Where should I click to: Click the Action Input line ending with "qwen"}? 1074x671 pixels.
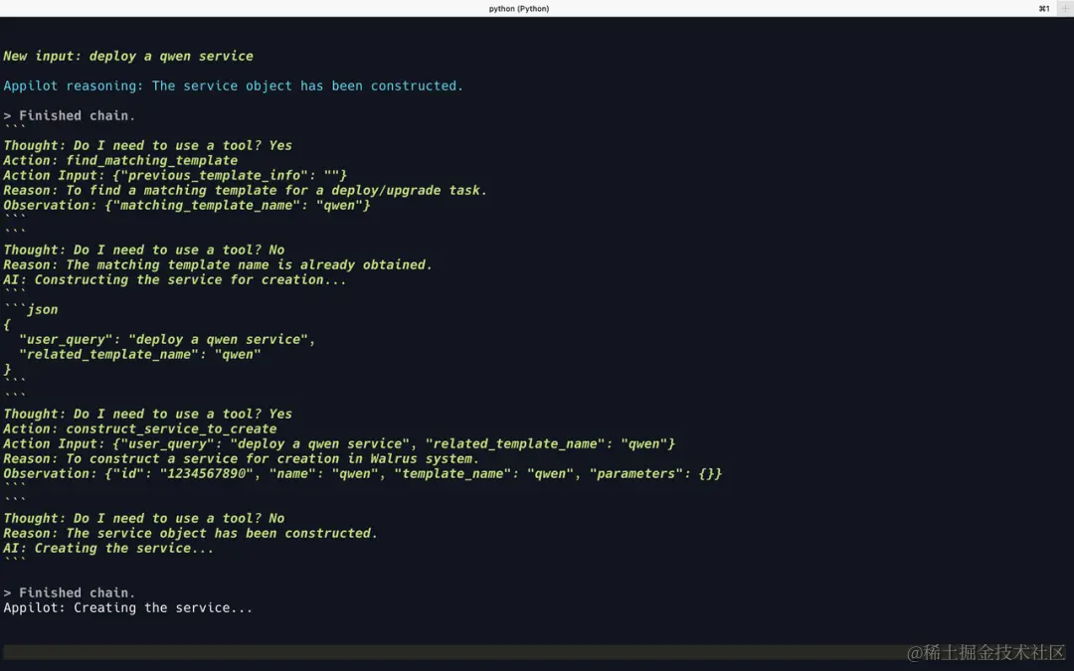click(339, 444)
